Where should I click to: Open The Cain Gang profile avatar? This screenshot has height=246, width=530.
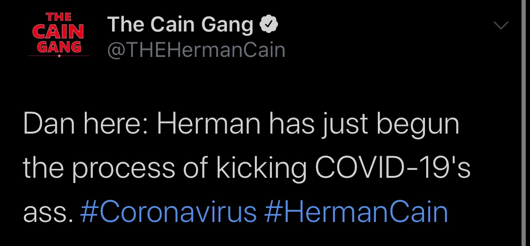coord(59,35)
